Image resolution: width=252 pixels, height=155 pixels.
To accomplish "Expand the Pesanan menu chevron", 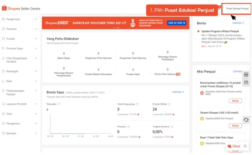I will click(x=36, y=29).
